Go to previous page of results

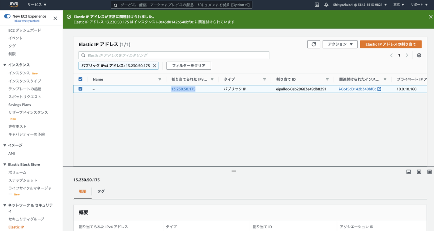[391, 55]
